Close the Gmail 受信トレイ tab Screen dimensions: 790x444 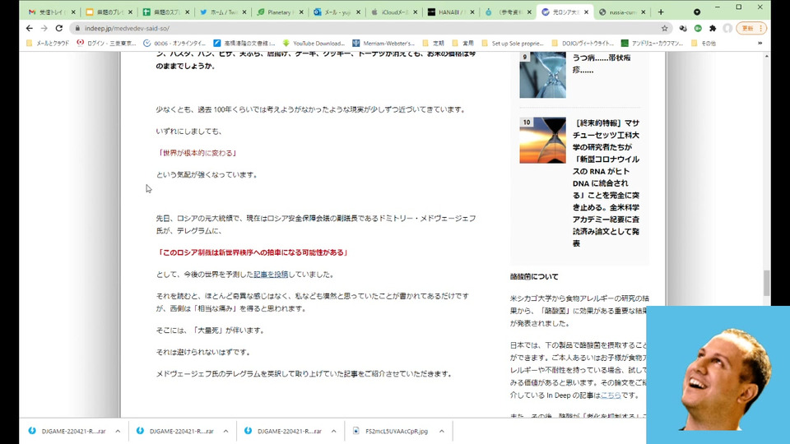coord(73,12)
